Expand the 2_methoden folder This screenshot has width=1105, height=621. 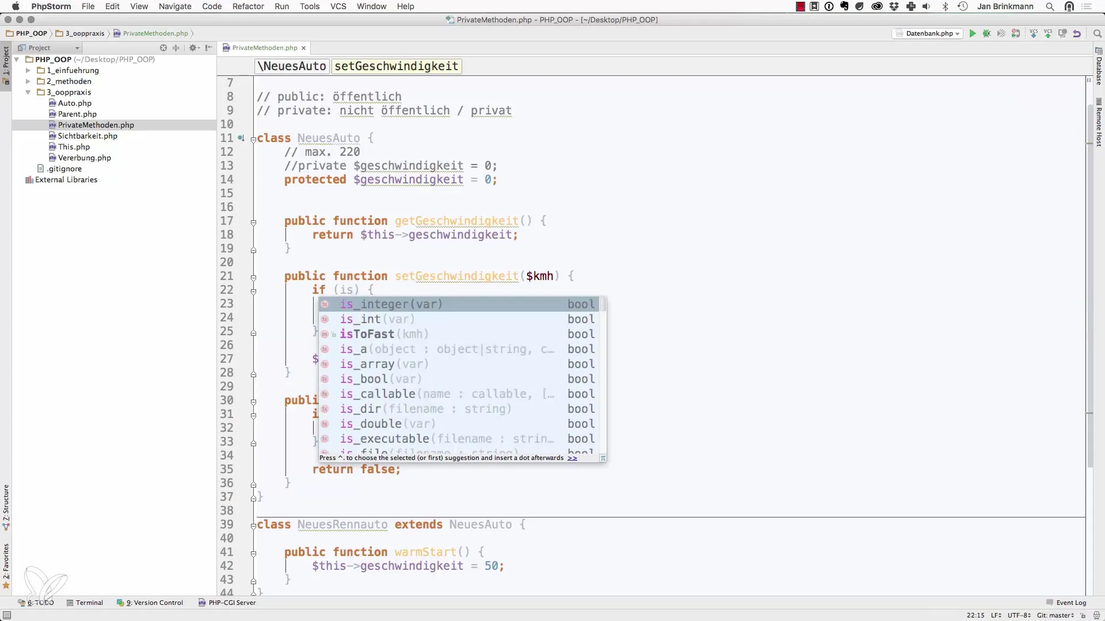click(28, 81)
